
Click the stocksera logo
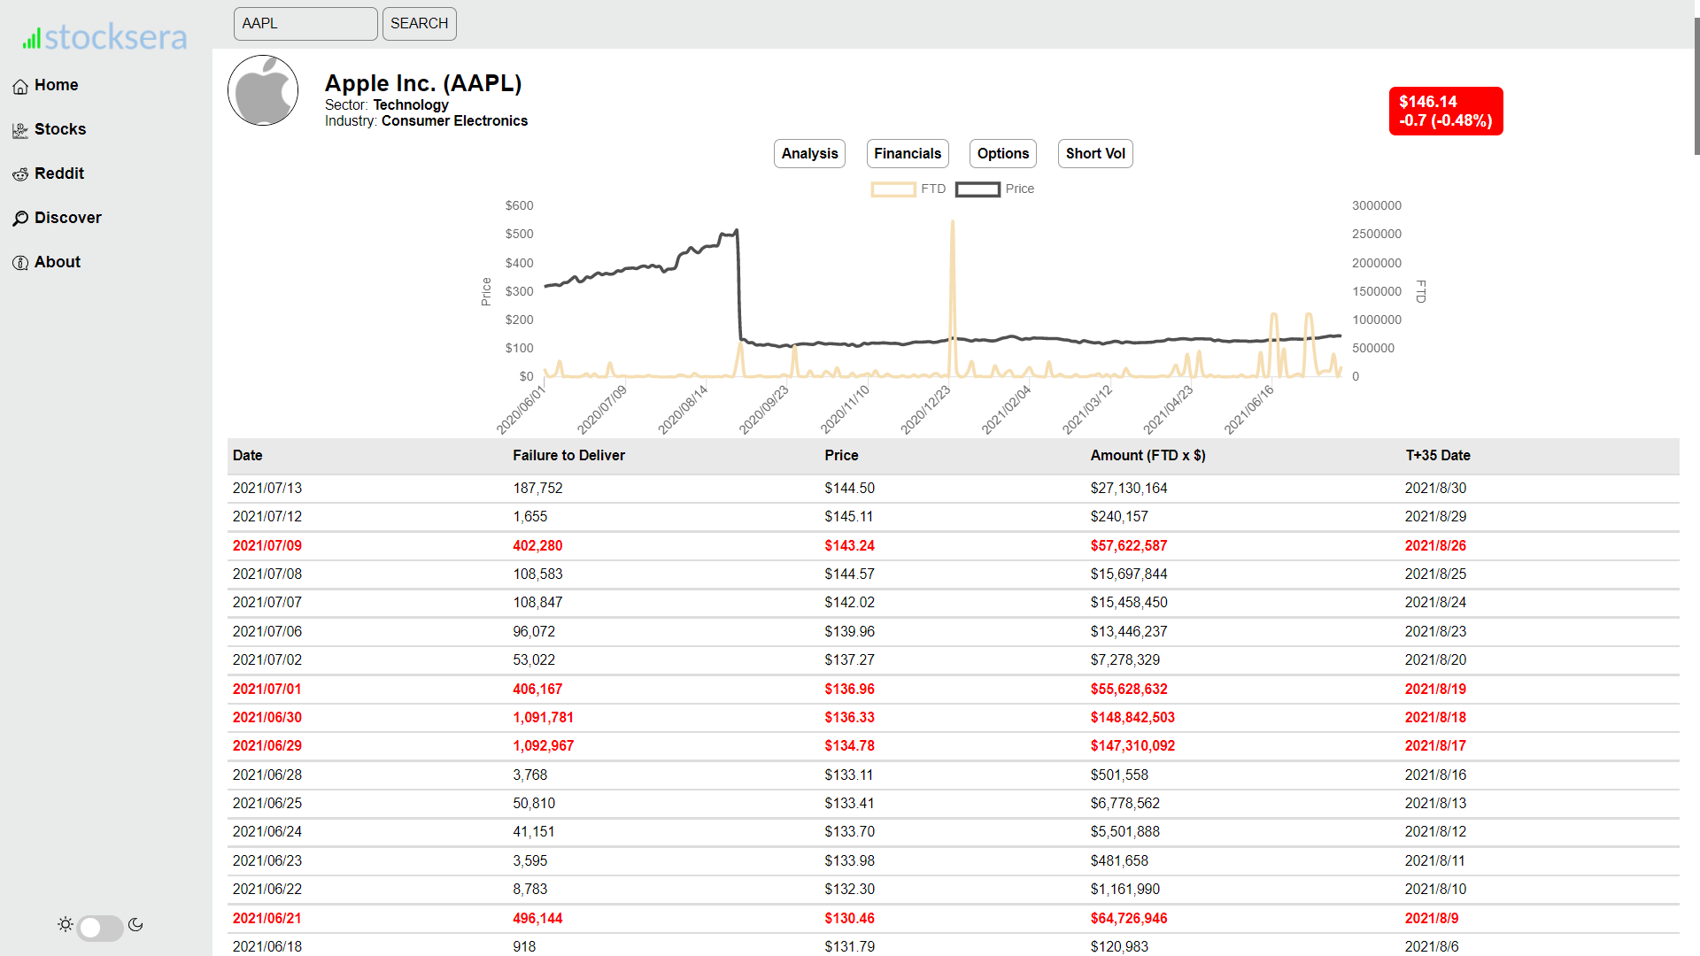[x=105, y=37]
